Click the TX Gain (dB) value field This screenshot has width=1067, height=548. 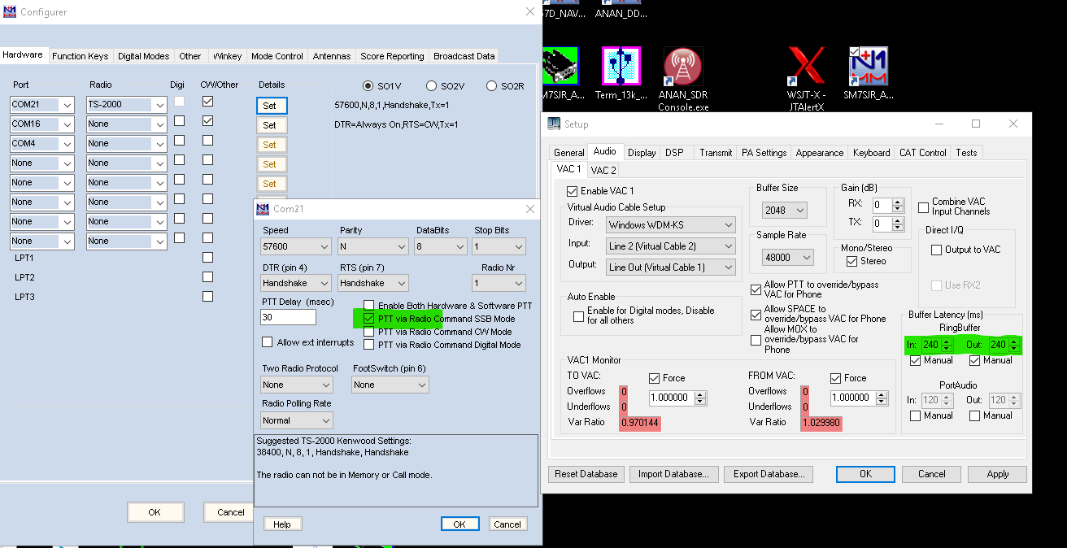[x=882, y=224]
